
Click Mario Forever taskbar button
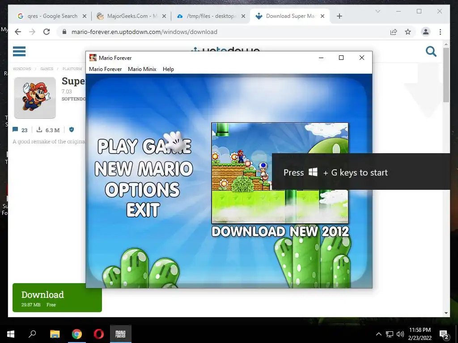point(121,334)
